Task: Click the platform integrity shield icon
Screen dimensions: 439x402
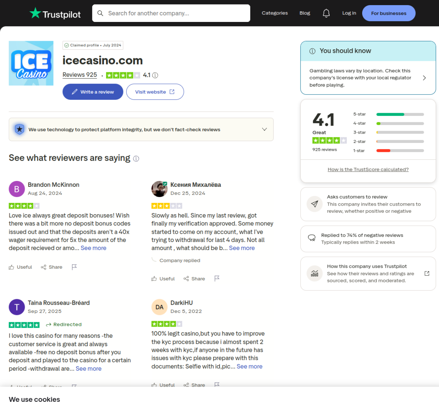Action: click(20, 129)
